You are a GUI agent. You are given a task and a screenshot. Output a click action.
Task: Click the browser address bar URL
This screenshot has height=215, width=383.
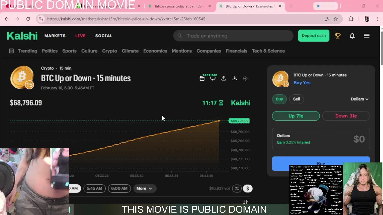click(x=126, y=19)
